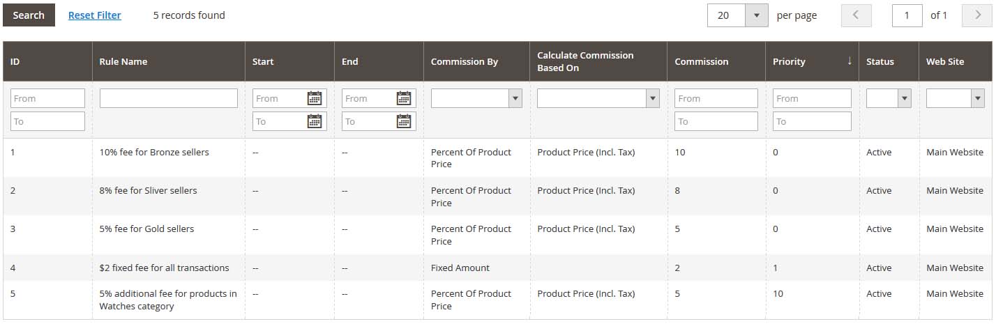Click the Reset Filter link

pyautogui.click(x=95, y=15)
